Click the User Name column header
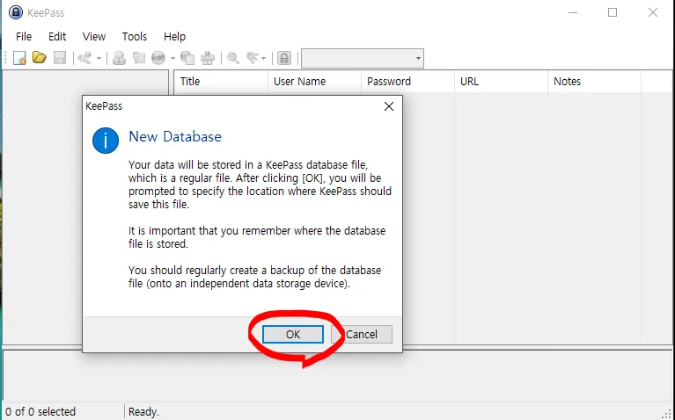The height and width of the screenshot is (420, 675). point(315,81)
